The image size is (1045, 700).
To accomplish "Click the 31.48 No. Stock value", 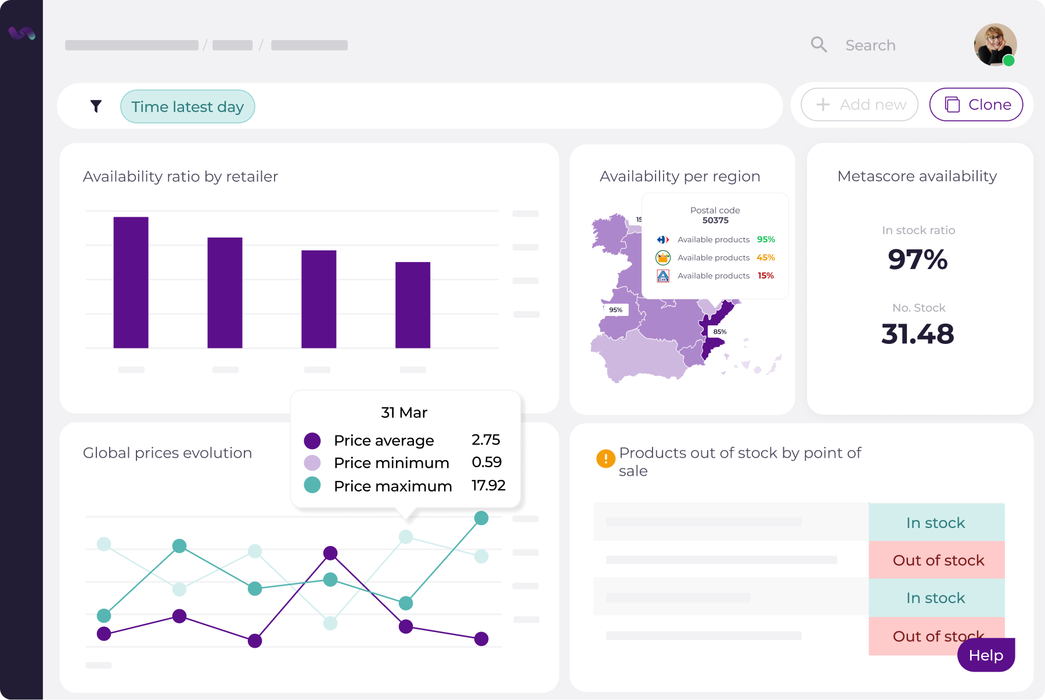I will click(918, 334).
